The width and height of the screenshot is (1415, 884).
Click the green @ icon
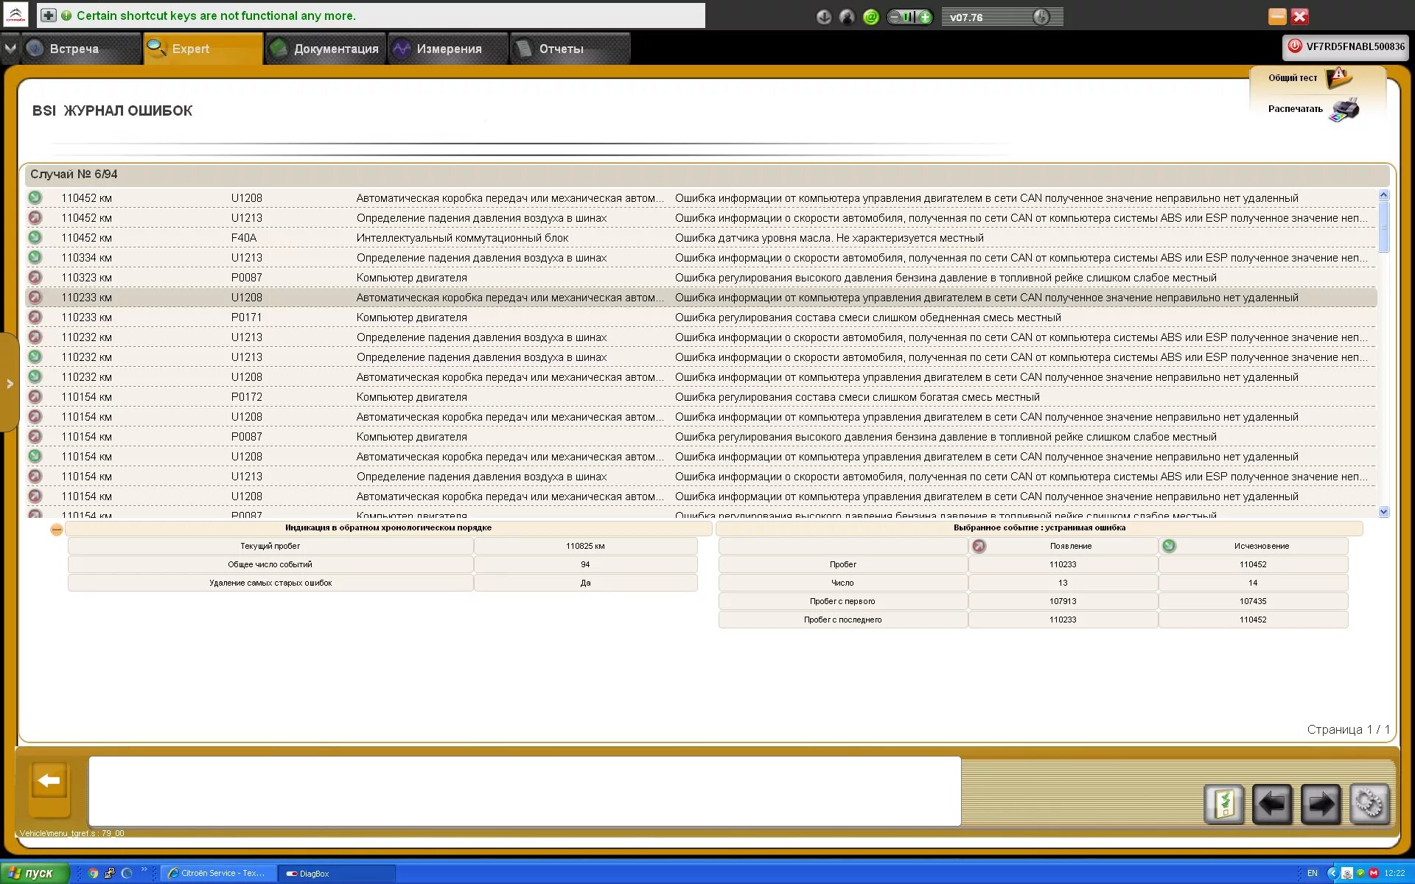click(x=871, y=17)
